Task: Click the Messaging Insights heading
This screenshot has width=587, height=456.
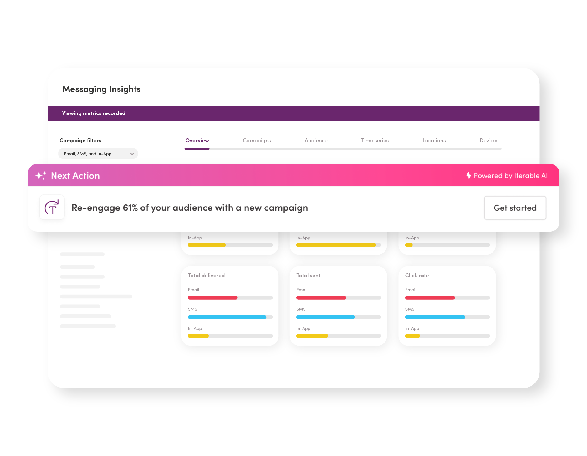Action: (101, 89)
